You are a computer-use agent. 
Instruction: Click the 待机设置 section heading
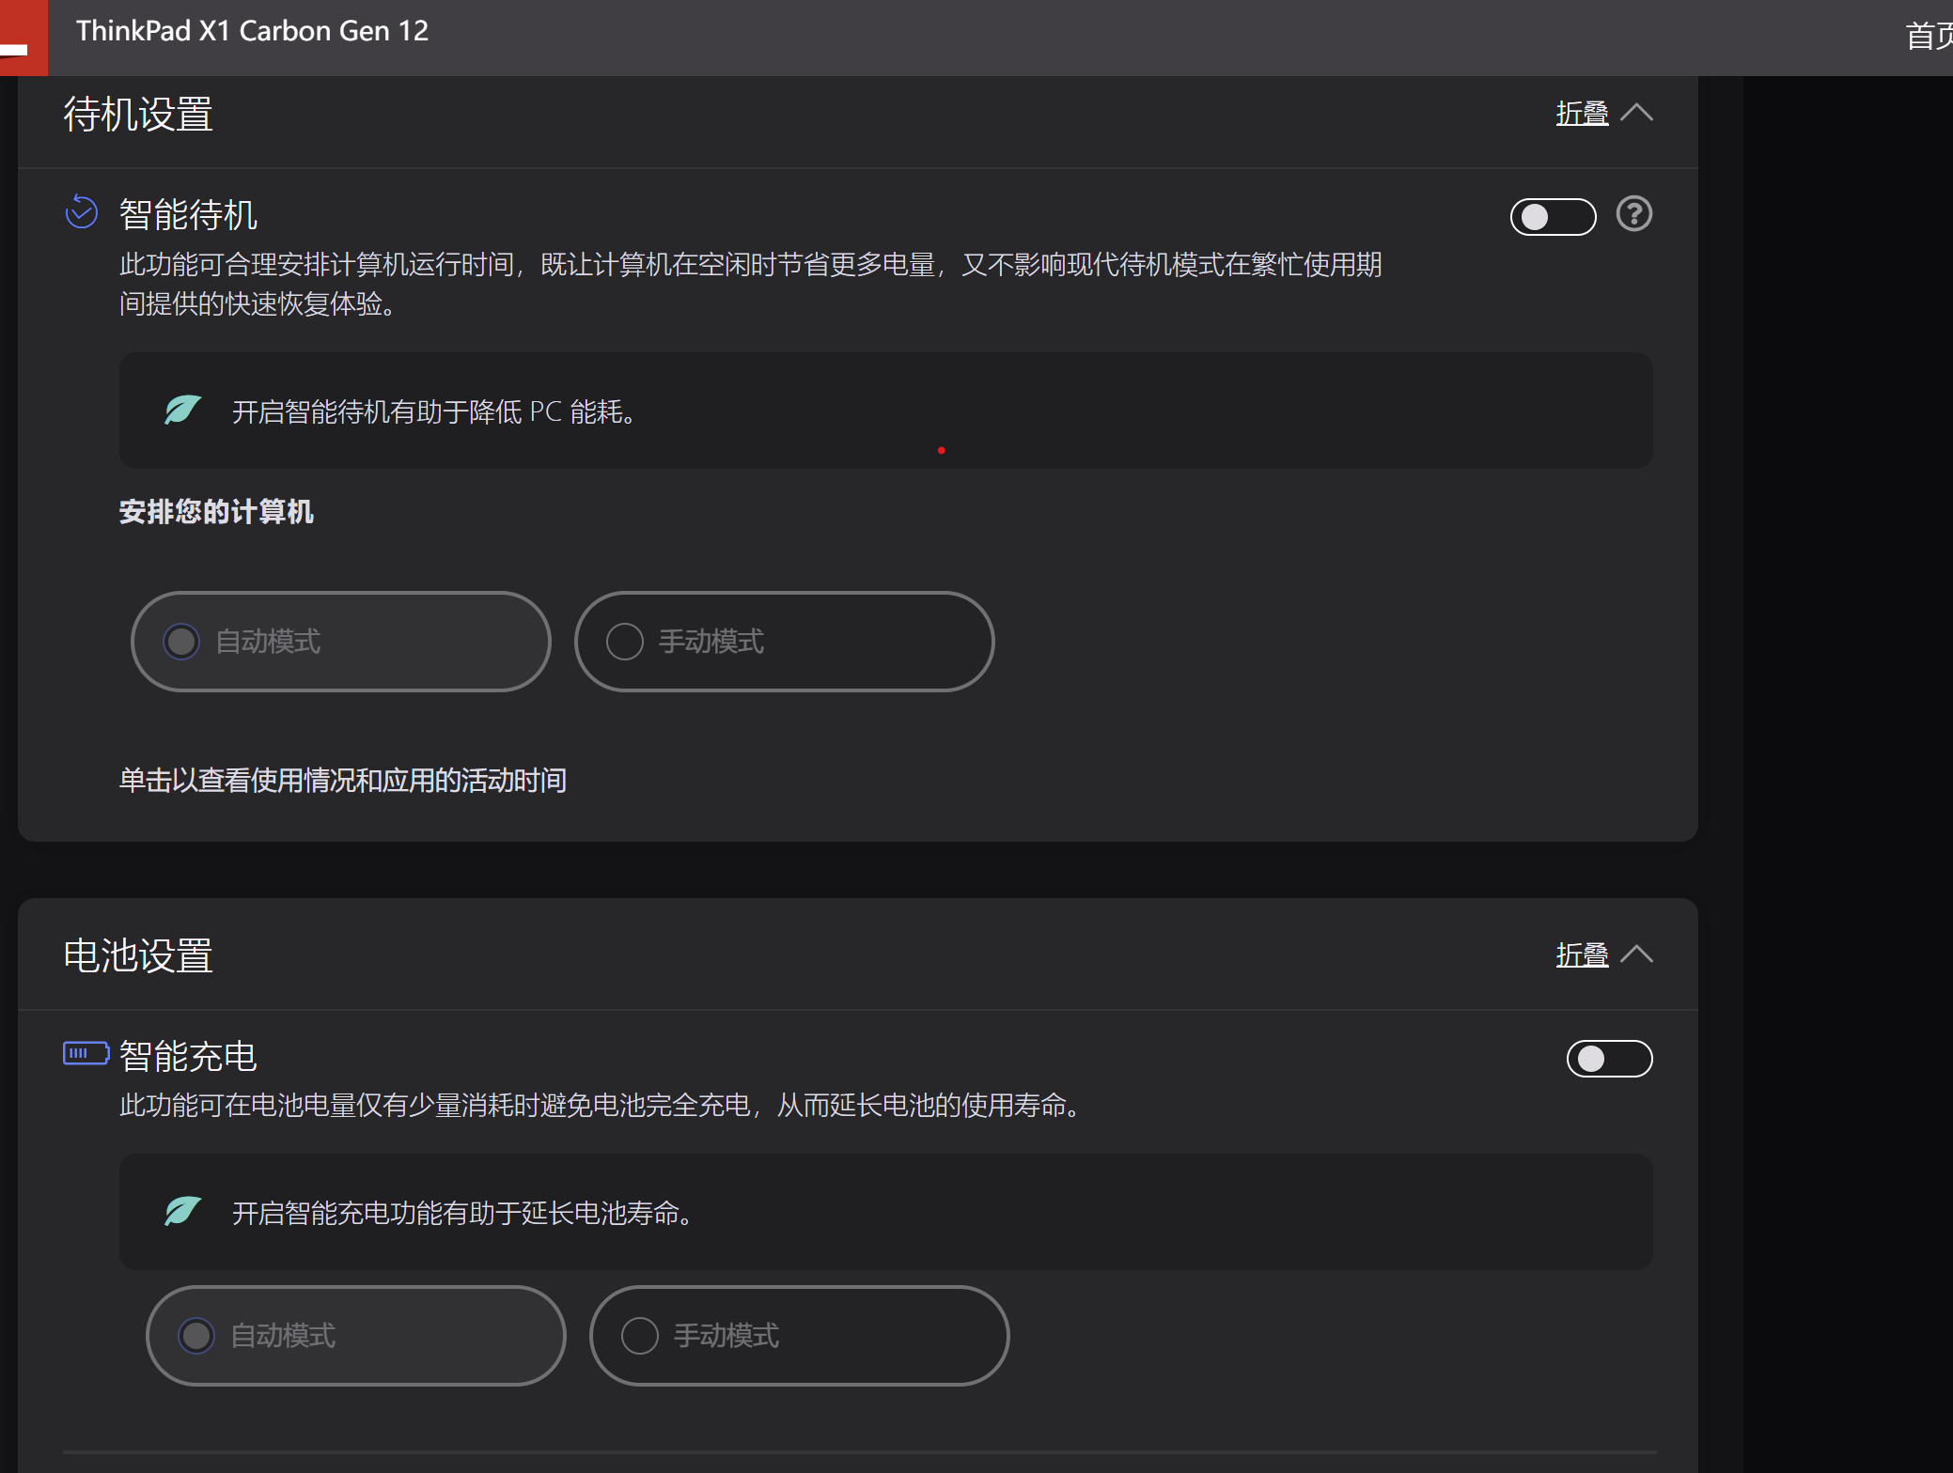(x=138, y=114)
